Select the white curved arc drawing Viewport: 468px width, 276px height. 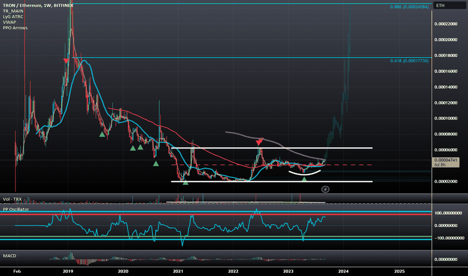304,173
